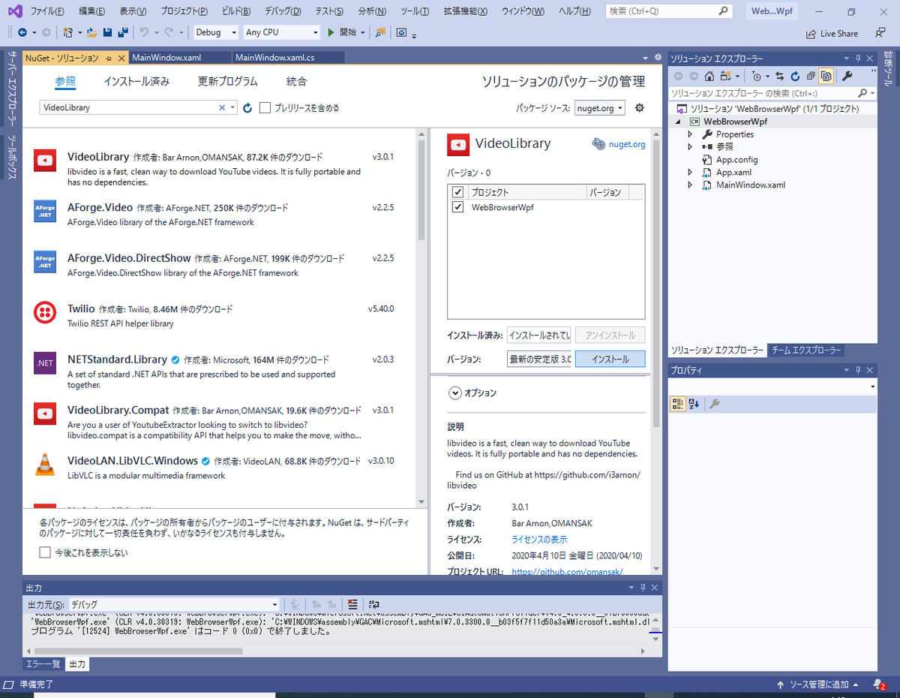This screenshot has height=698, width=900.
Task: Check the Don't show this again checkbox
Action: click(x=45, y=552)
